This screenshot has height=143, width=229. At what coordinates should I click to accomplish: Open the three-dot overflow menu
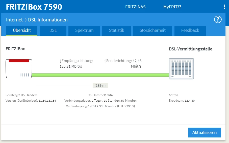(224, 7)
